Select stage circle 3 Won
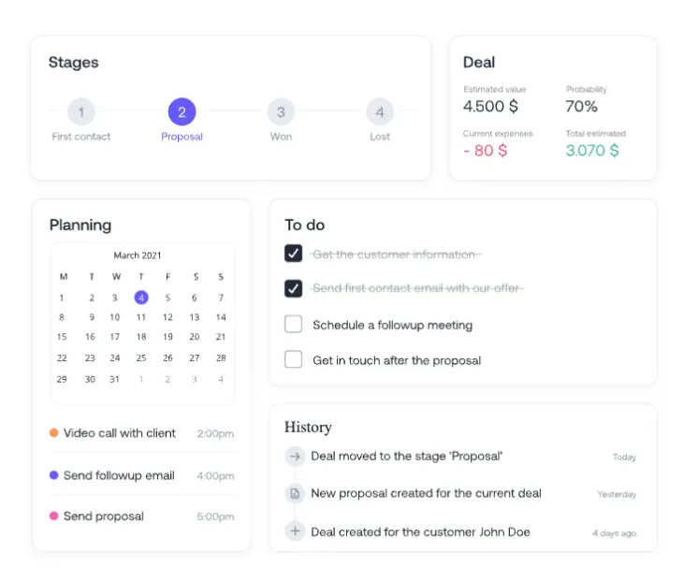 (281, 112)
